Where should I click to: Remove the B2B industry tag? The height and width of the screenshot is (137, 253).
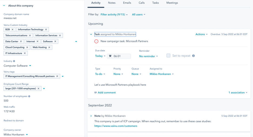click(x=12, y=30)
